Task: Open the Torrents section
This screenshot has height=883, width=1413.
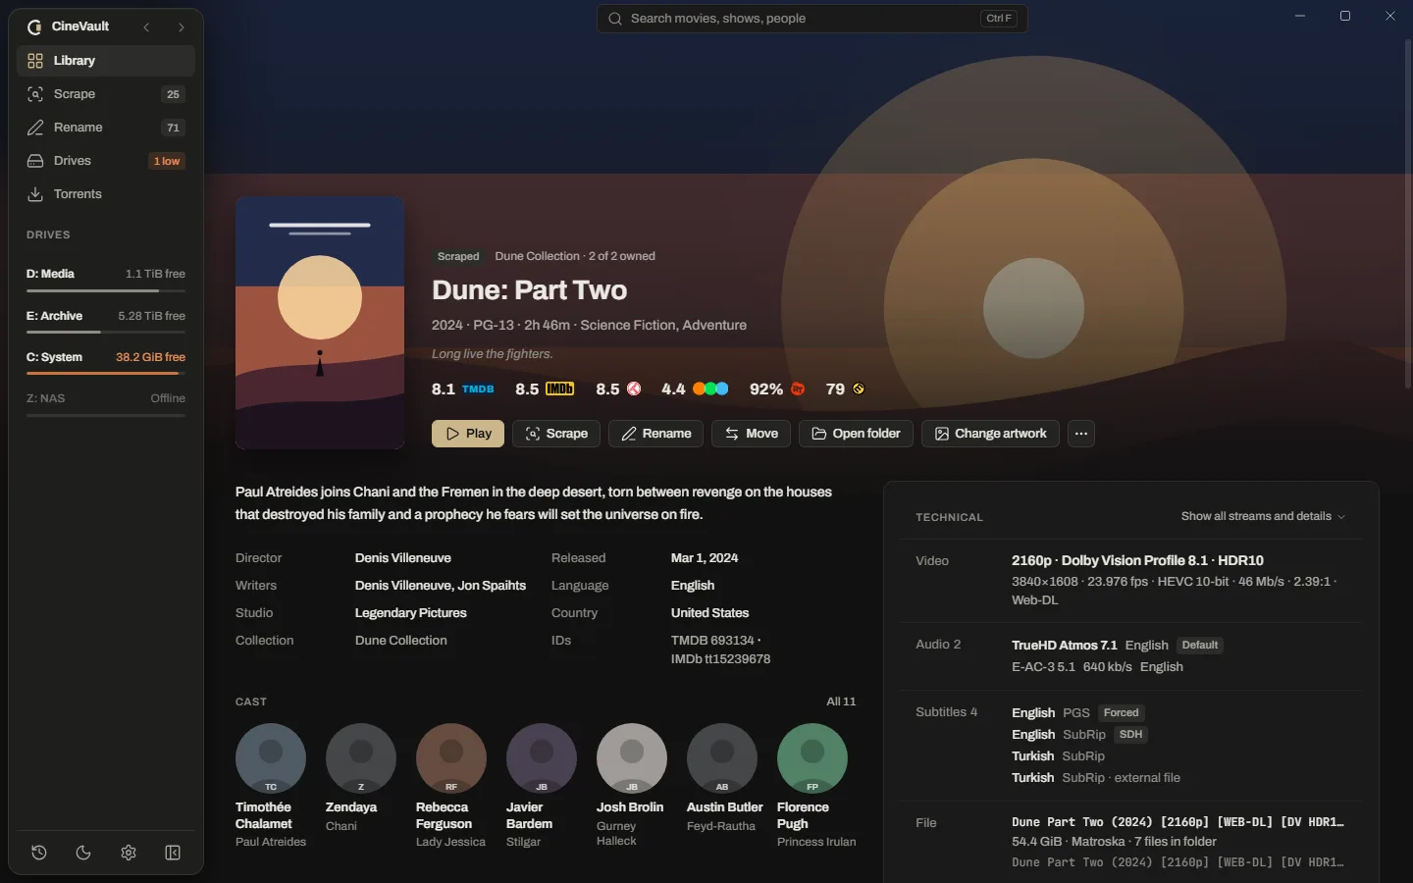Action: tap(106, 194)
